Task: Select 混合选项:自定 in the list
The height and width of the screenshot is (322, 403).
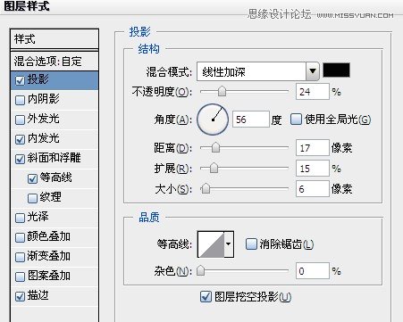Action: [x=55, y=62]
